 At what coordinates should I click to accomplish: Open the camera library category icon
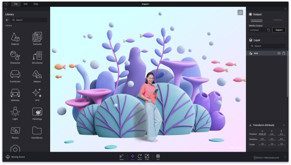click(x=15, y=148)
